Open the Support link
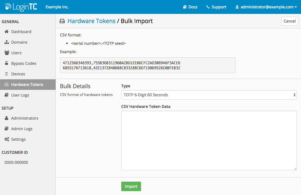The width and height of the screenshot is (301, 195). (216, 7)
